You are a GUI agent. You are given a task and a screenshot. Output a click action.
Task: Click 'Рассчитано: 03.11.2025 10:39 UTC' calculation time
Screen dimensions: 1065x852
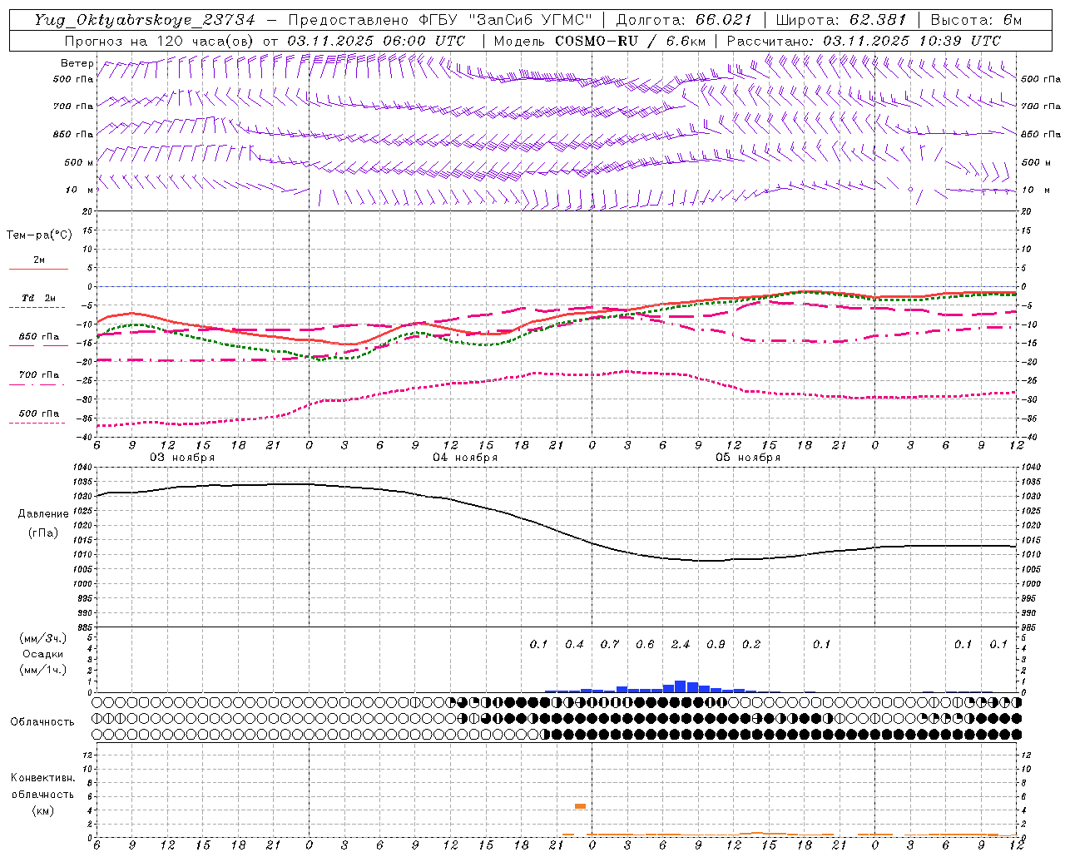click(x=864, y=41)
